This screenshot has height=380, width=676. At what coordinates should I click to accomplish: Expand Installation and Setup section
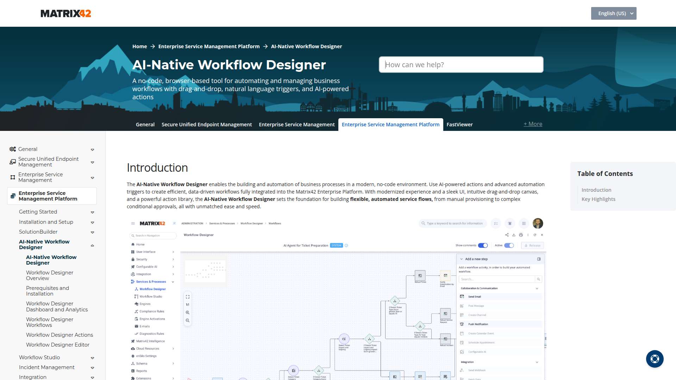point(93,222)
